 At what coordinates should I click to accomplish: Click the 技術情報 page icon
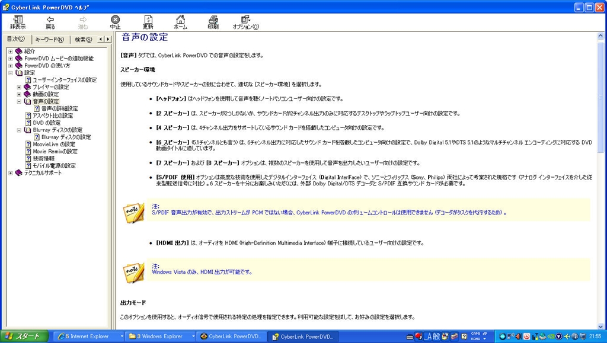pos(28,159)
